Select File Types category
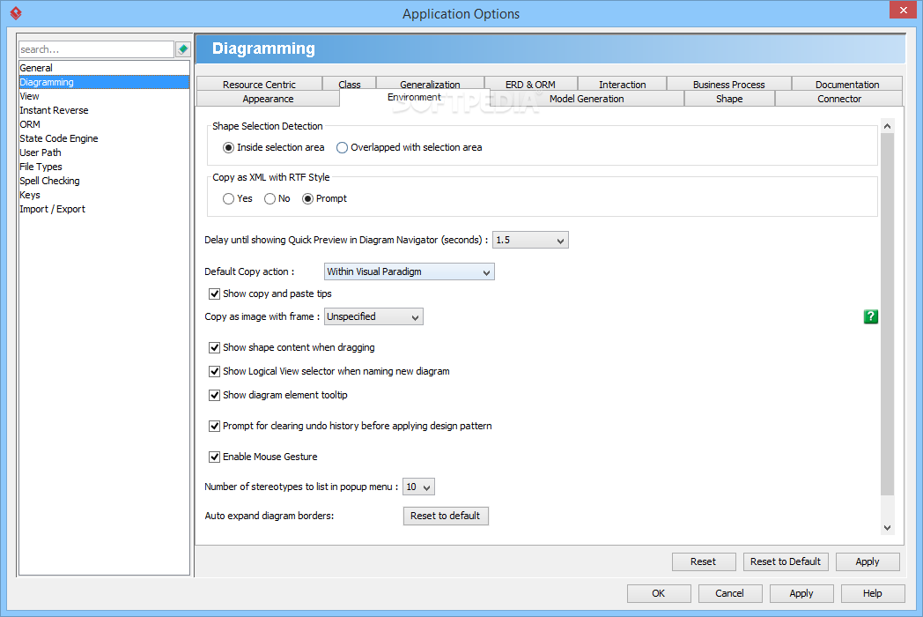Viewport: 923px width, 617px height. 104,167
